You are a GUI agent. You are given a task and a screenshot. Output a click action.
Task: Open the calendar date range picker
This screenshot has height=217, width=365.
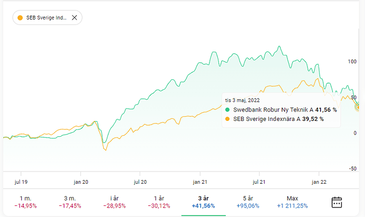[336, 202]
